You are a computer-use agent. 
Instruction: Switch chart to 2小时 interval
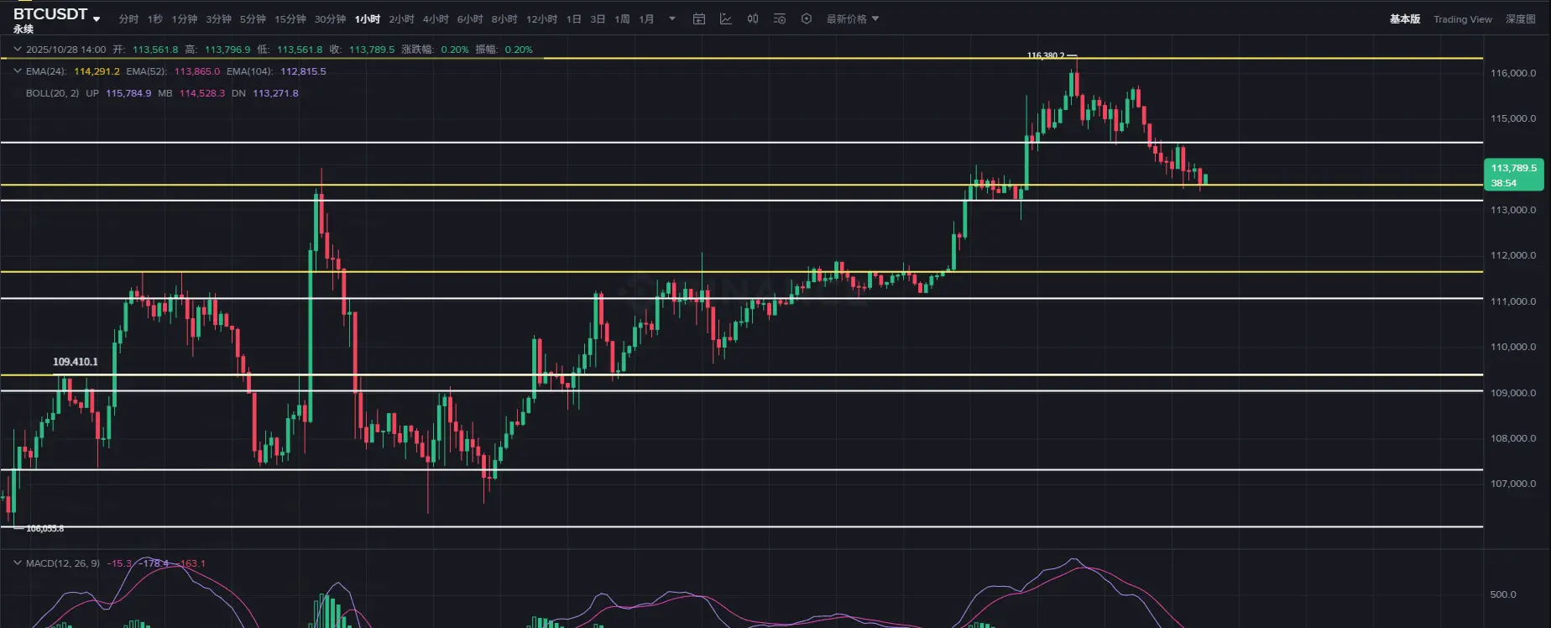(401, 18)
